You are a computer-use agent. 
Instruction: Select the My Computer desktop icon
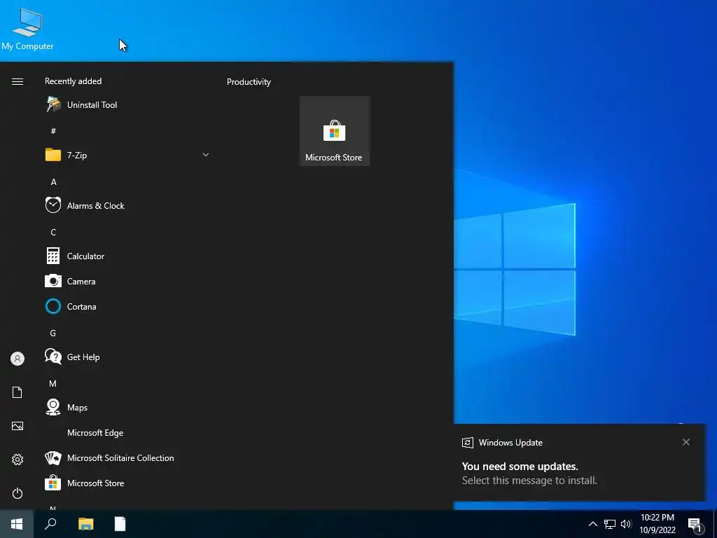coord(27,29)
